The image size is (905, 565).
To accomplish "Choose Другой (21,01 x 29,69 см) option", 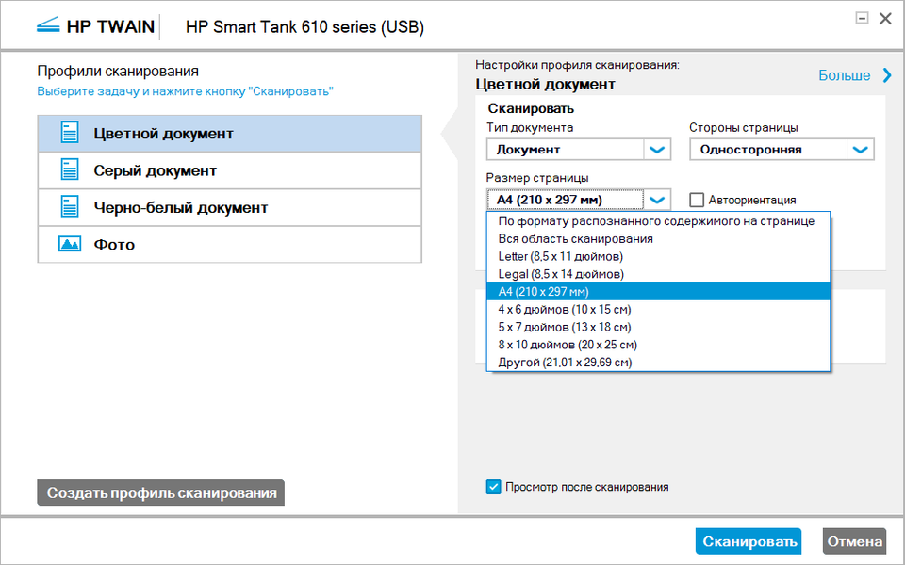I will tap(565, 362).
